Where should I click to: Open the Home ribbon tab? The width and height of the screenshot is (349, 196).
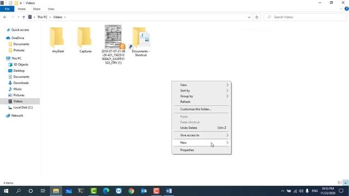click(x=22, y=9)
